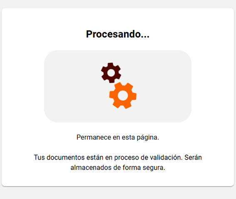Click the center hole of orange gear
Viewport: 236px width, 199px height.
tap(123, 96)
